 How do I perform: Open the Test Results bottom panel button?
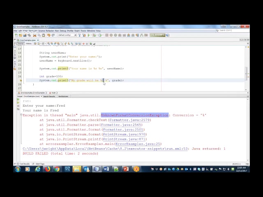pyautogui.click(x=23, y=164)
